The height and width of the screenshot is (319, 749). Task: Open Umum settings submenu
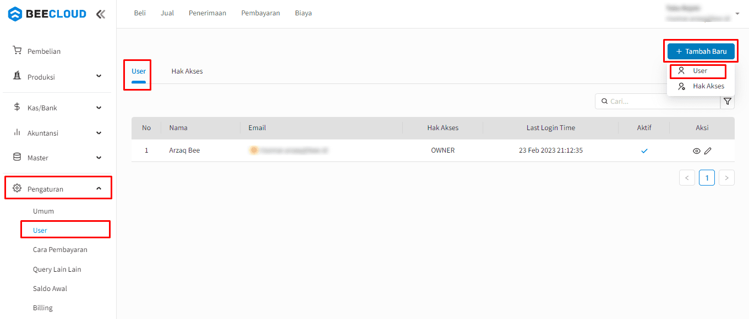pos(43,211)
